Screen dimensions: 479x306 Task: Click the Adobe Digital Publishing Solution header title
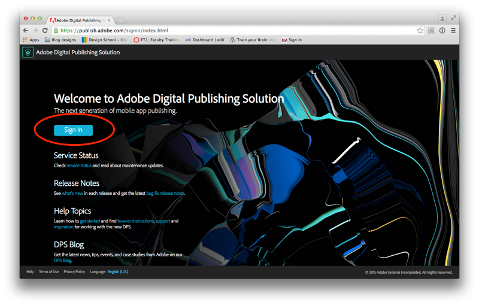tap(78, 53)
